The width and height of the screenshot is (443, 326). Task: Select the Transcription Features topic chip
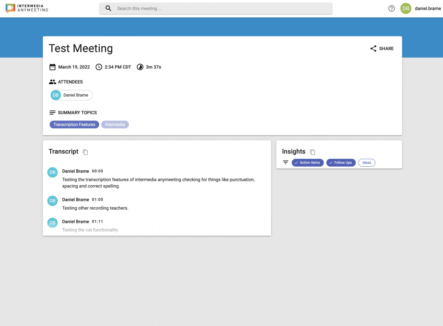pyautogui.click(x=74, y=124)
